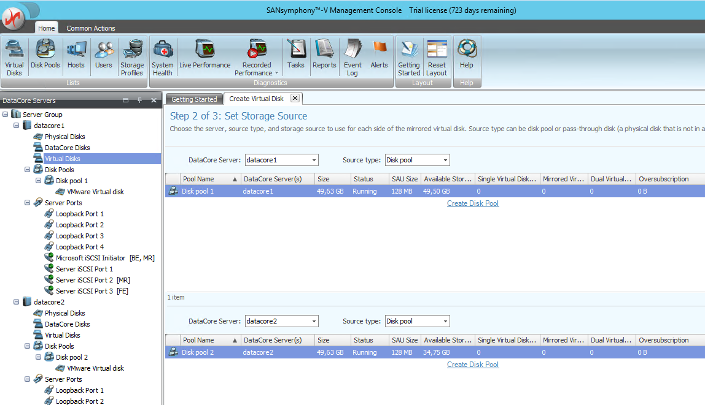Open the Users list icon
The image size is (705, 405).
pos(103,54)
